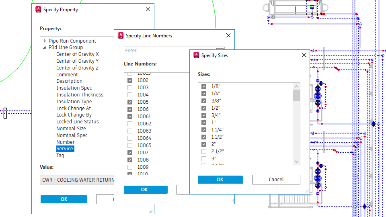The image size is (386, 217).
Task: Select the Comment property
Action: pos(67,75)
